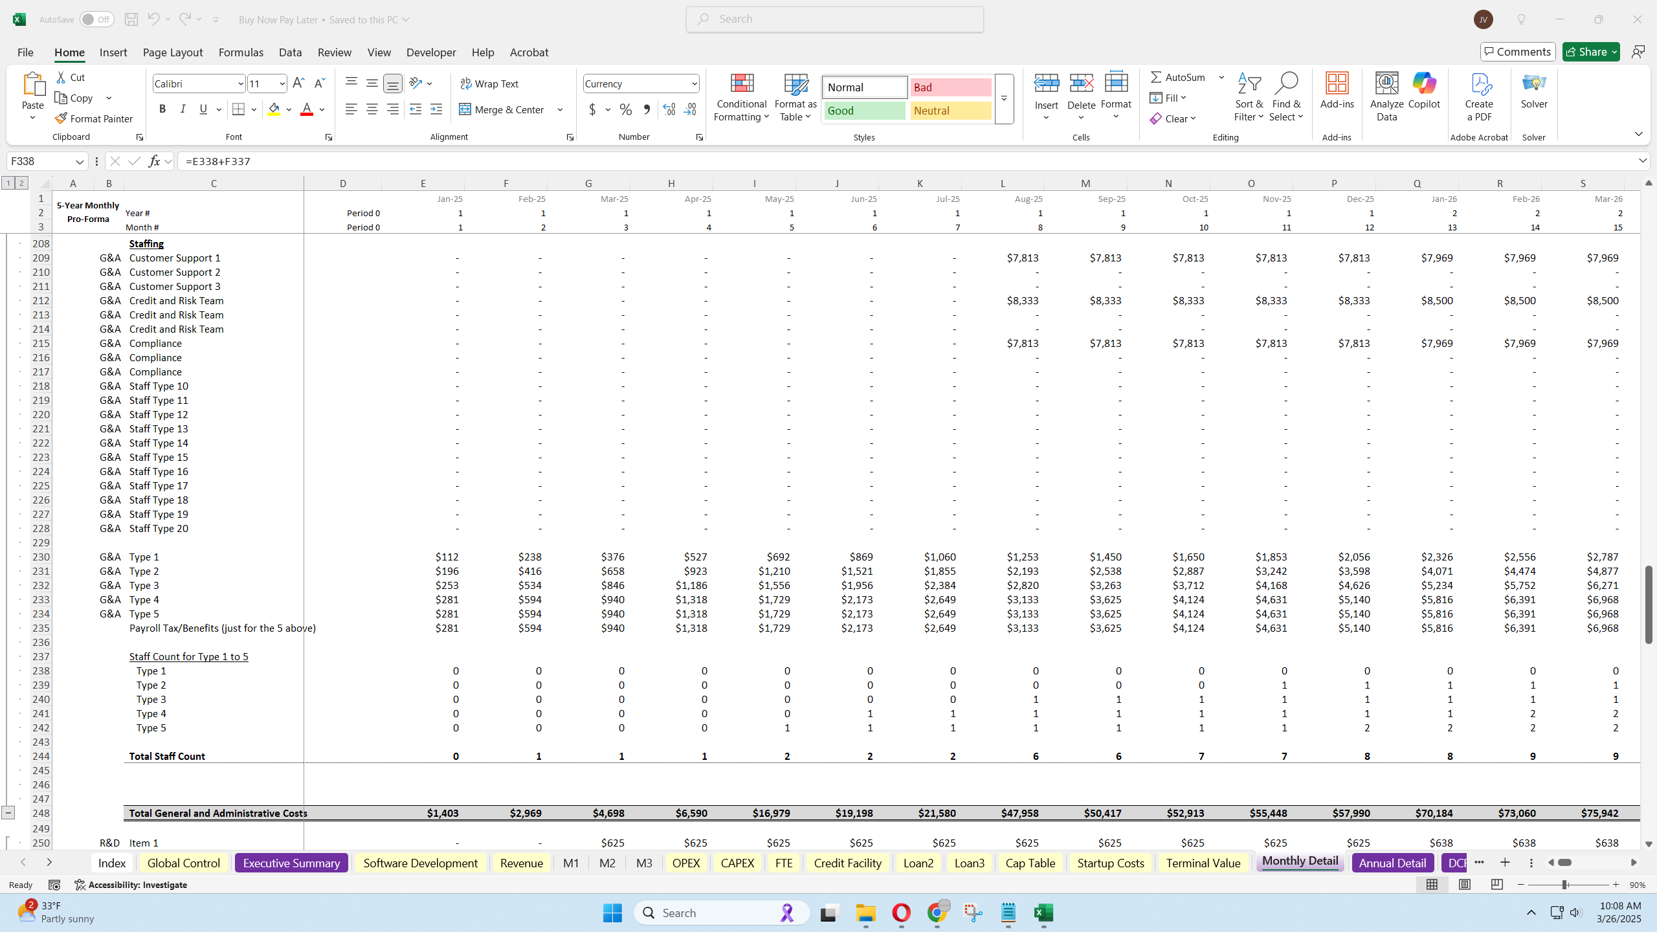The width and height of the screenshot is (1657, 932).
Task: Apply the Wrap Text formatting
Action: tap(490, 83)
